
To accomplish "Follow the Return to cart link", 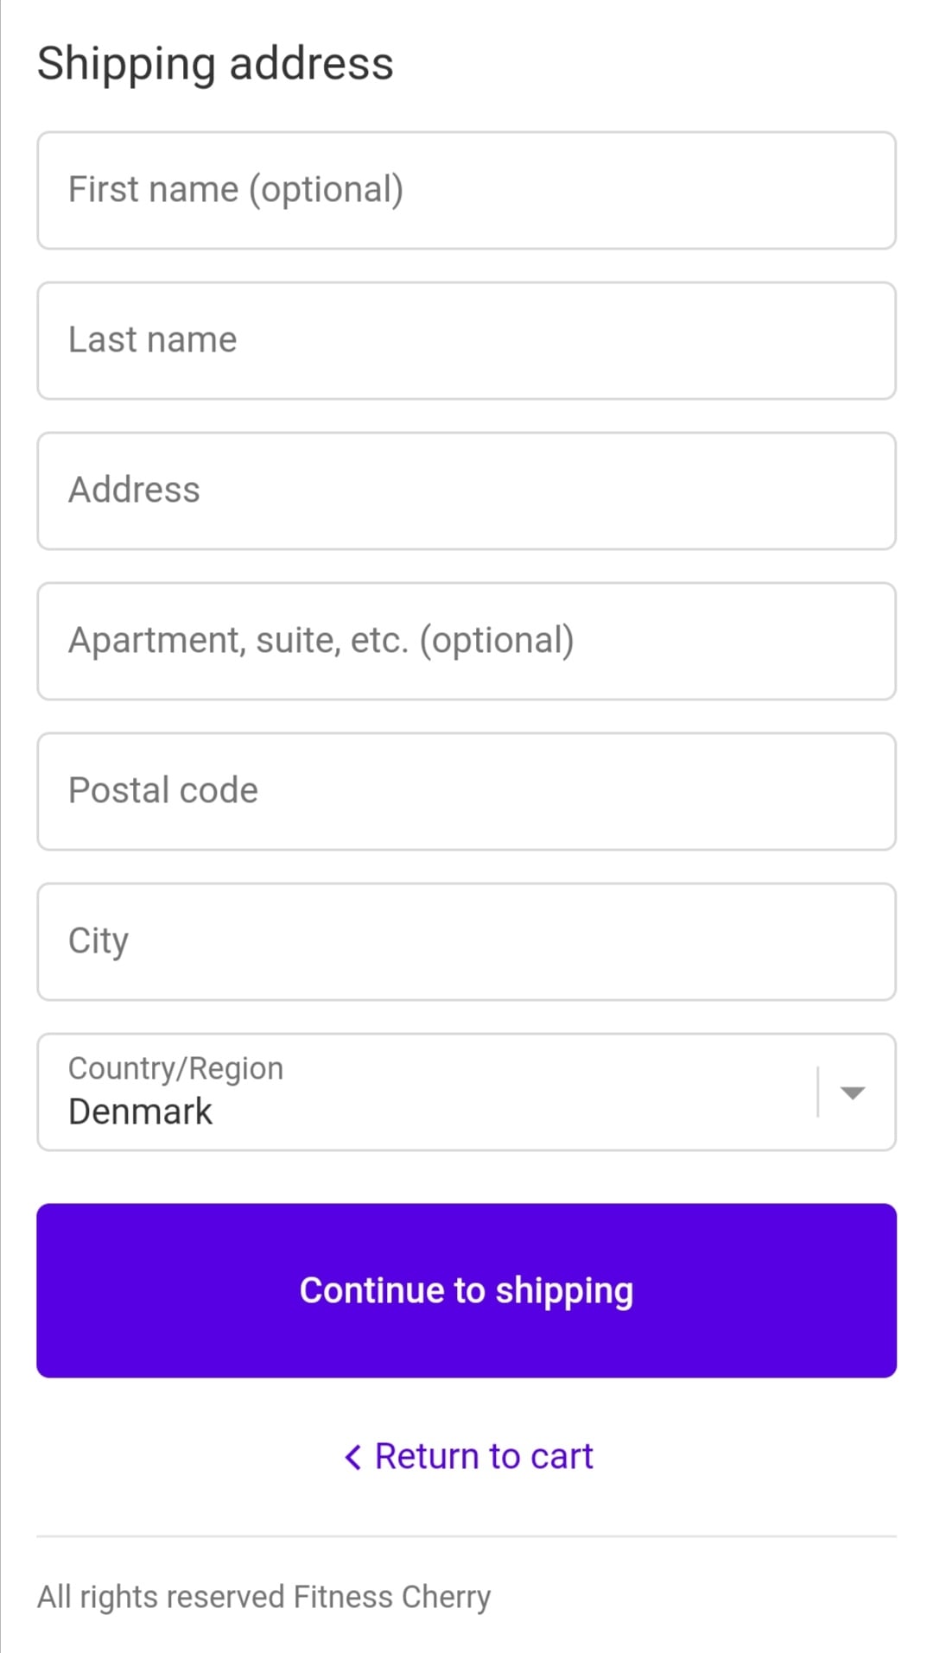I will pyautogui.click(x=484, y=1457).
